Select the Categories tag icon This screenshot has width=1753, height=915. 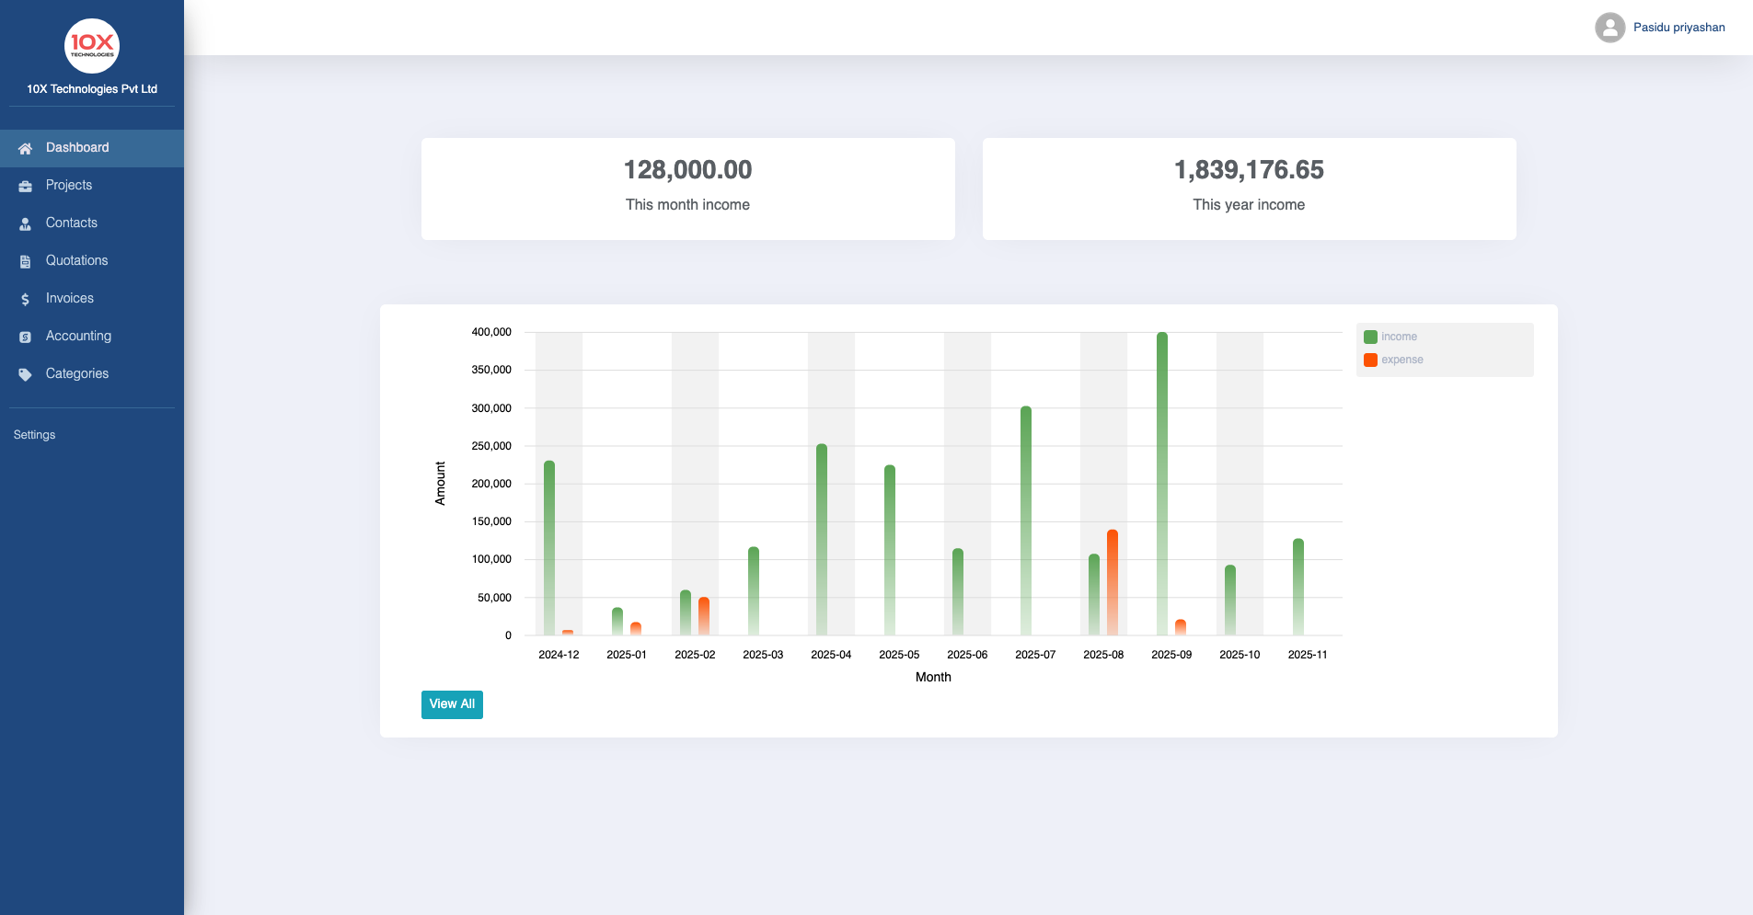24,373
